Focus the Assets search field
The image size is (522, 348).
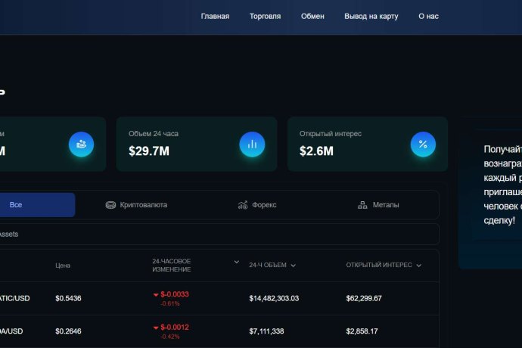click(x=219, y=234)
